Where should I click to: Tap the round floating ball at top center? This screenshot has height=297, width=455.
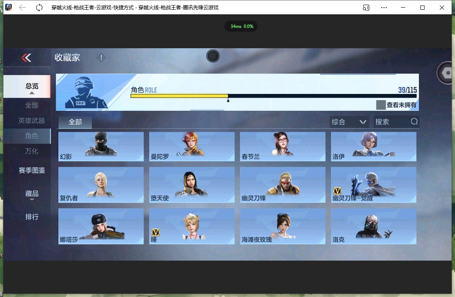213,56
